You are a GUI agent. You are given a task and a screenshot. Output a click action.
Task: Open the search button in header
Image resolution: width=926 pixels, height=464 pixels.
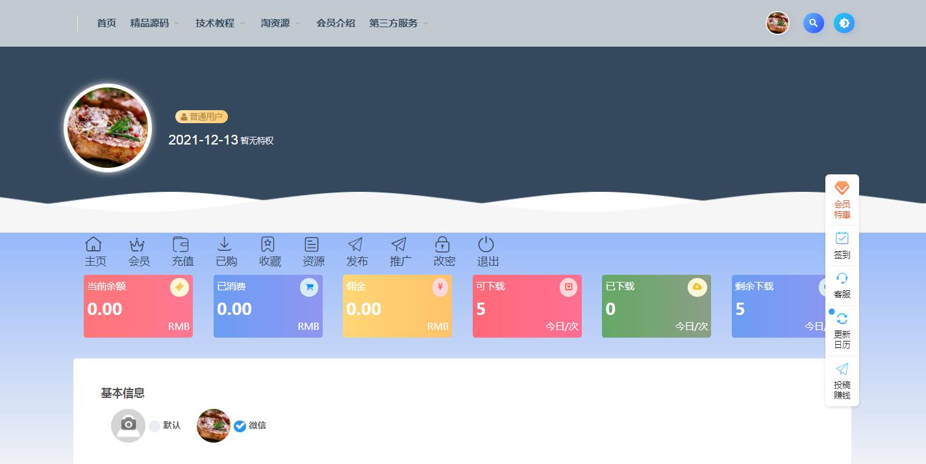point(814,23)
